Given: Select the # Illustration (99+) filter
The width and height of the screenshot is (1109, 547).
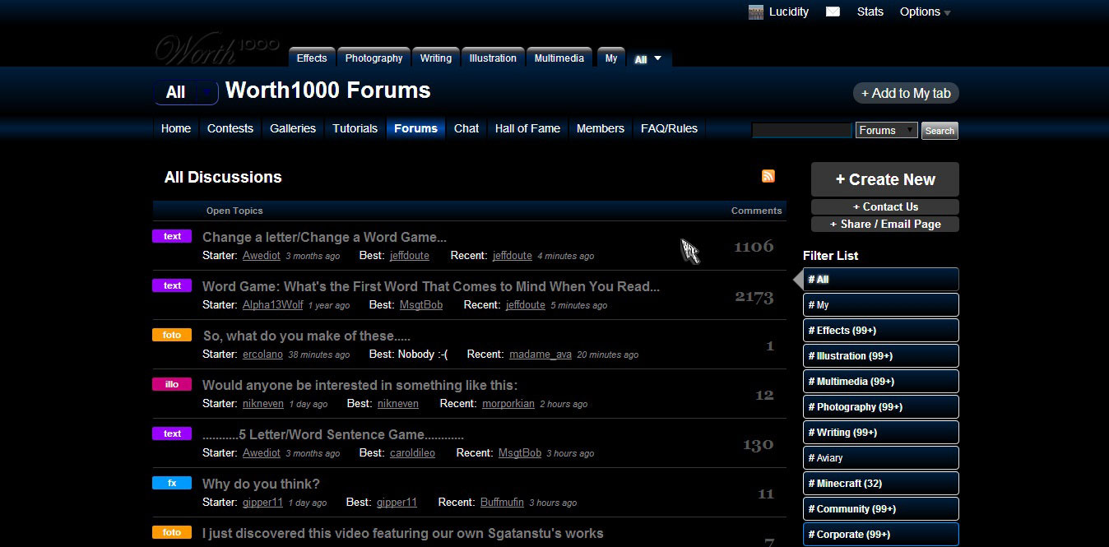Looking at the screenshot, I should 881,355.
